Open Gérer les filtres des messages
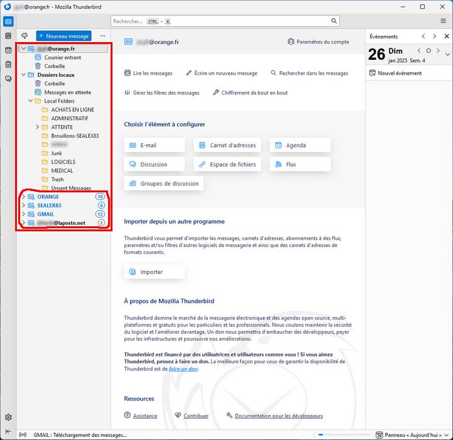The width and height of the screenshot is (453, 440). (x=162, y=93)
